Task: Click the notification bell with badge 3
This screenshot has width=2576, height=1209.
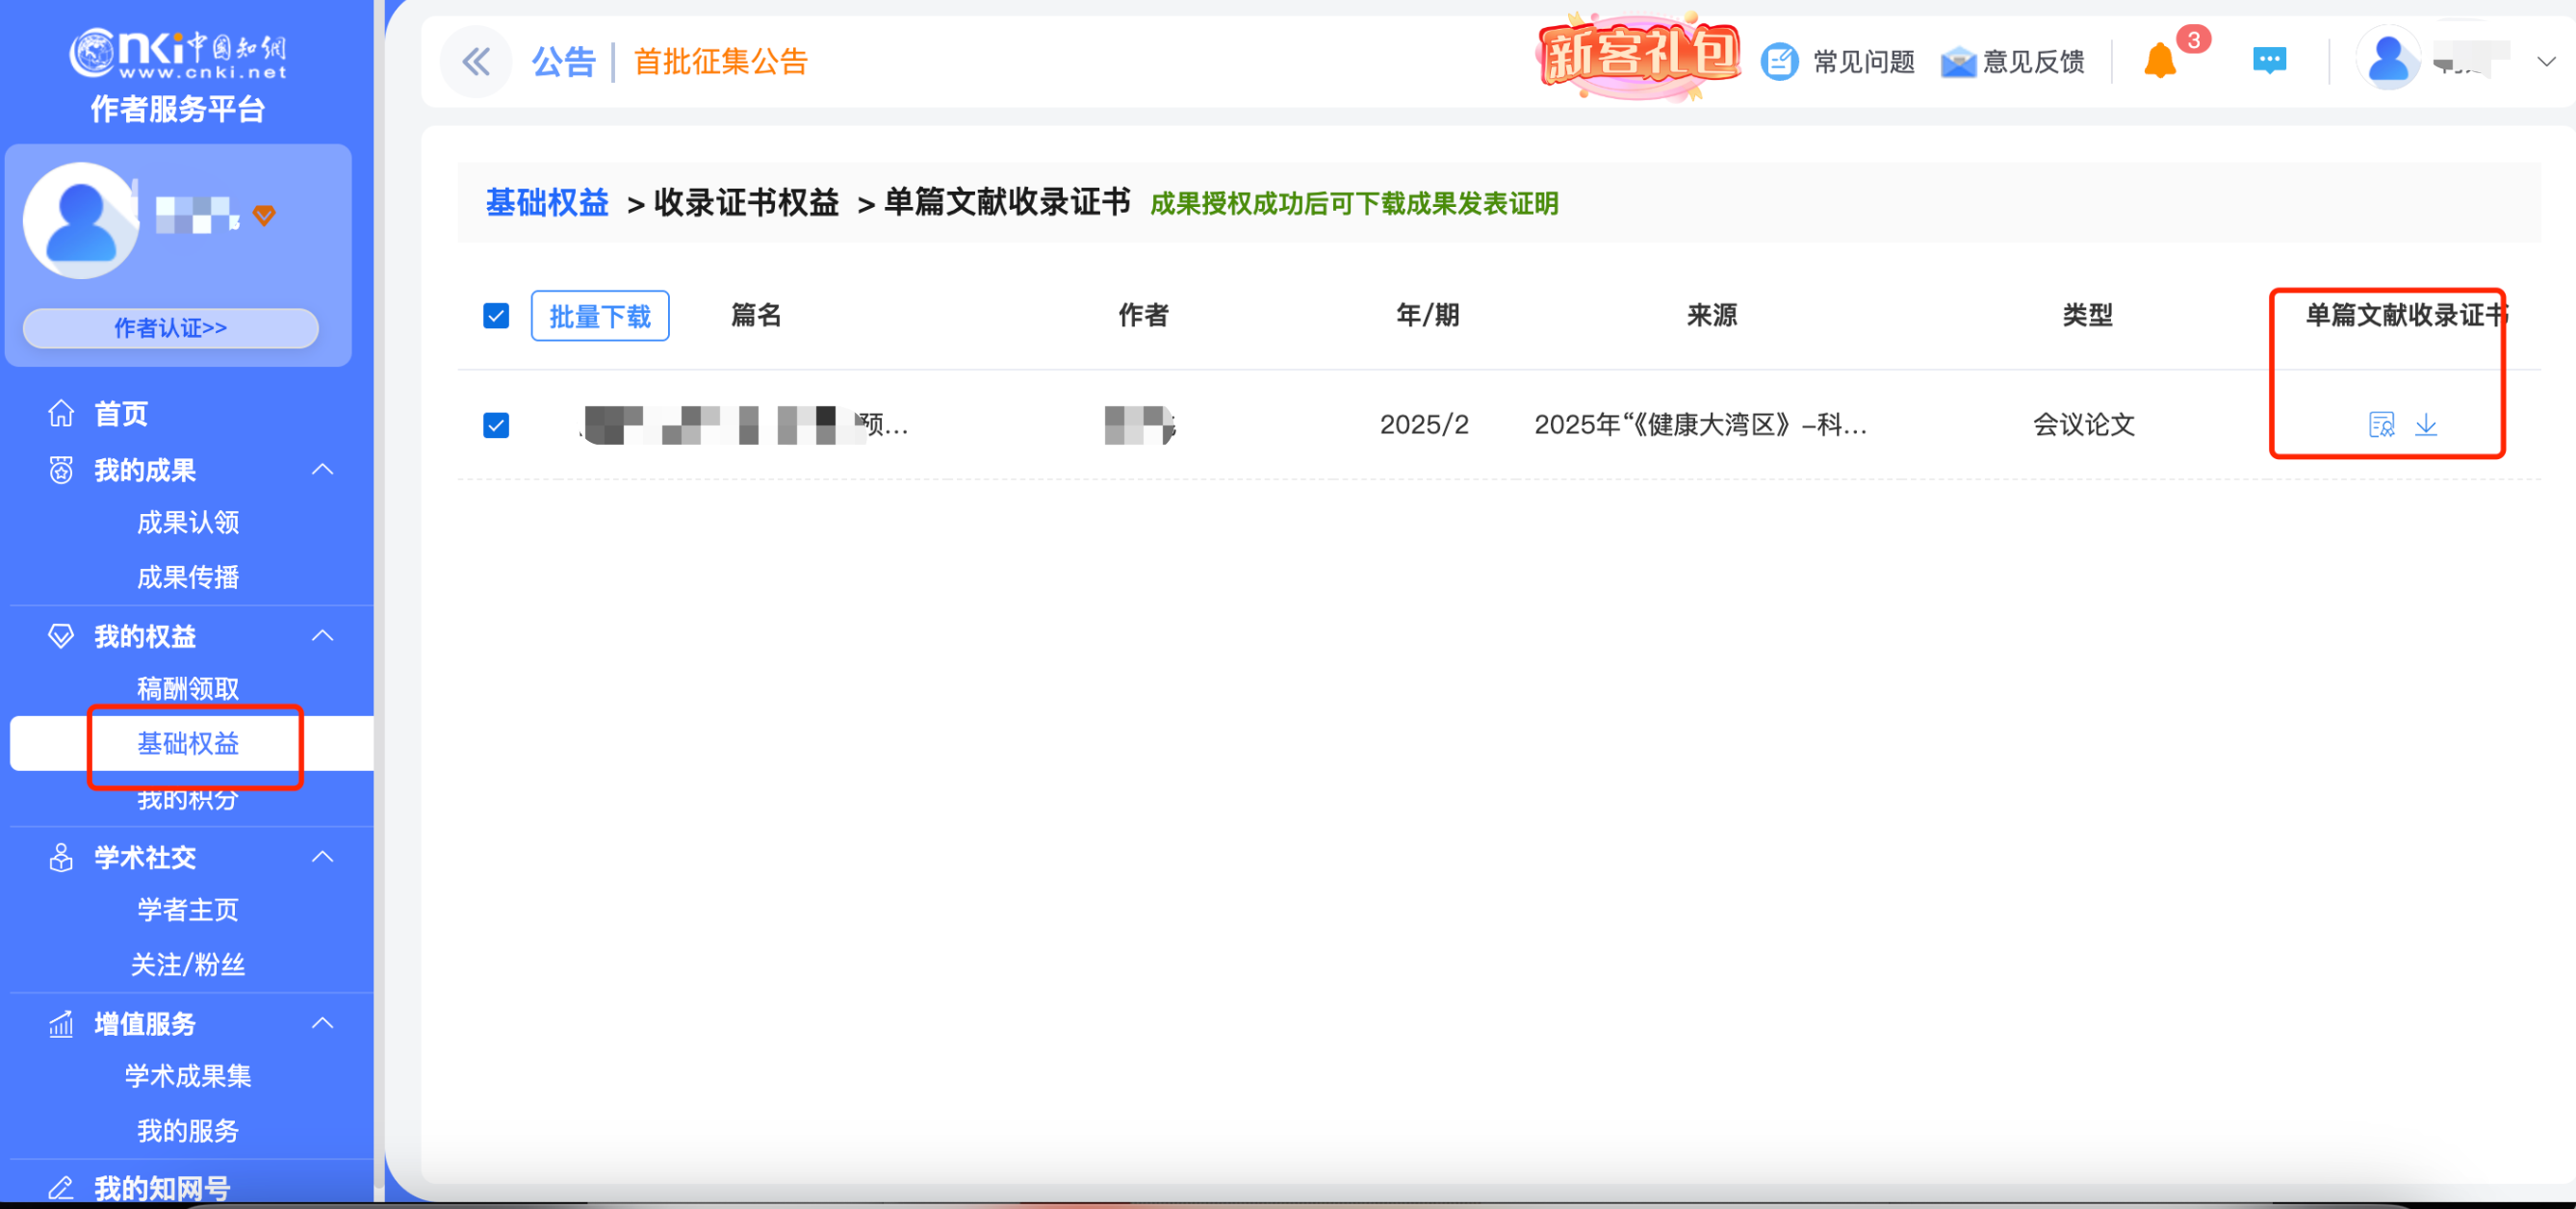Action: tap(2161, 60)
